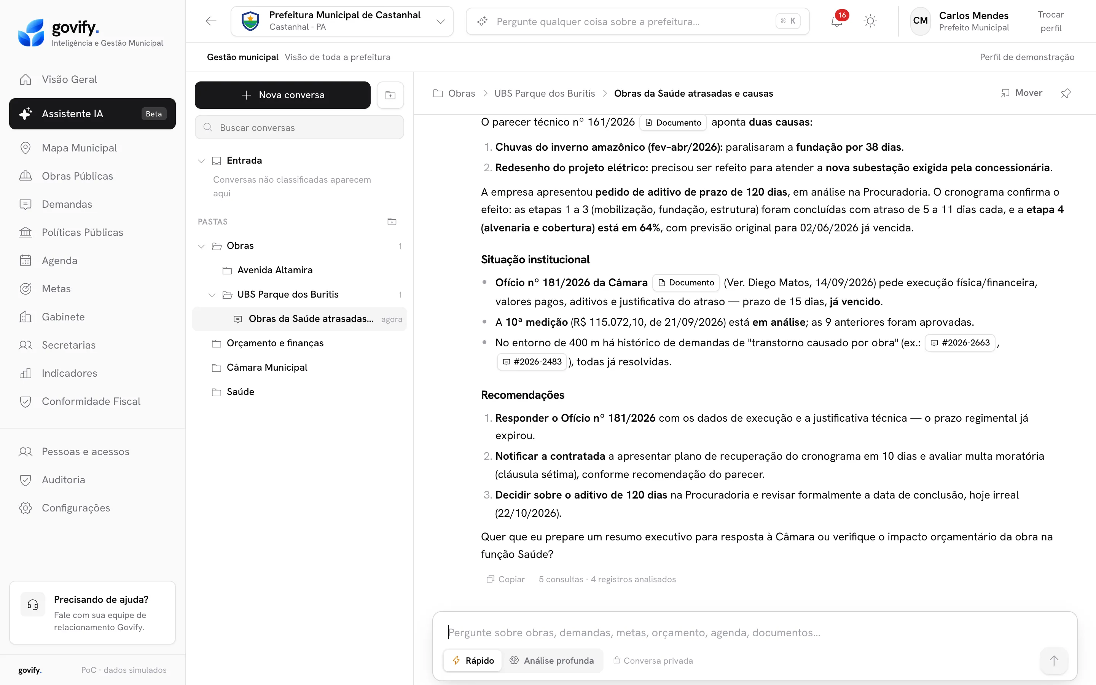Toggle the light theme sun icon
Image resolution: width=1096 pixels, height=685 pixels.
(870, 21)
